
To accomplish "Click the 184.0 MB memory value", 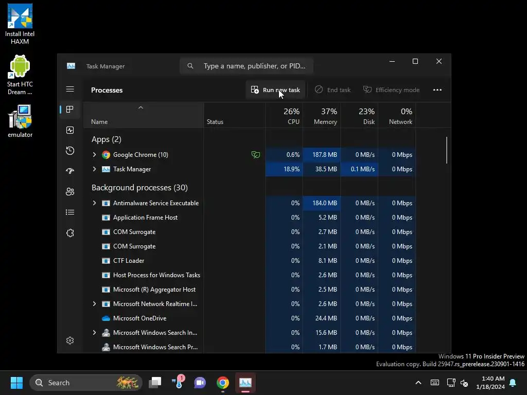I will (325, 203).
